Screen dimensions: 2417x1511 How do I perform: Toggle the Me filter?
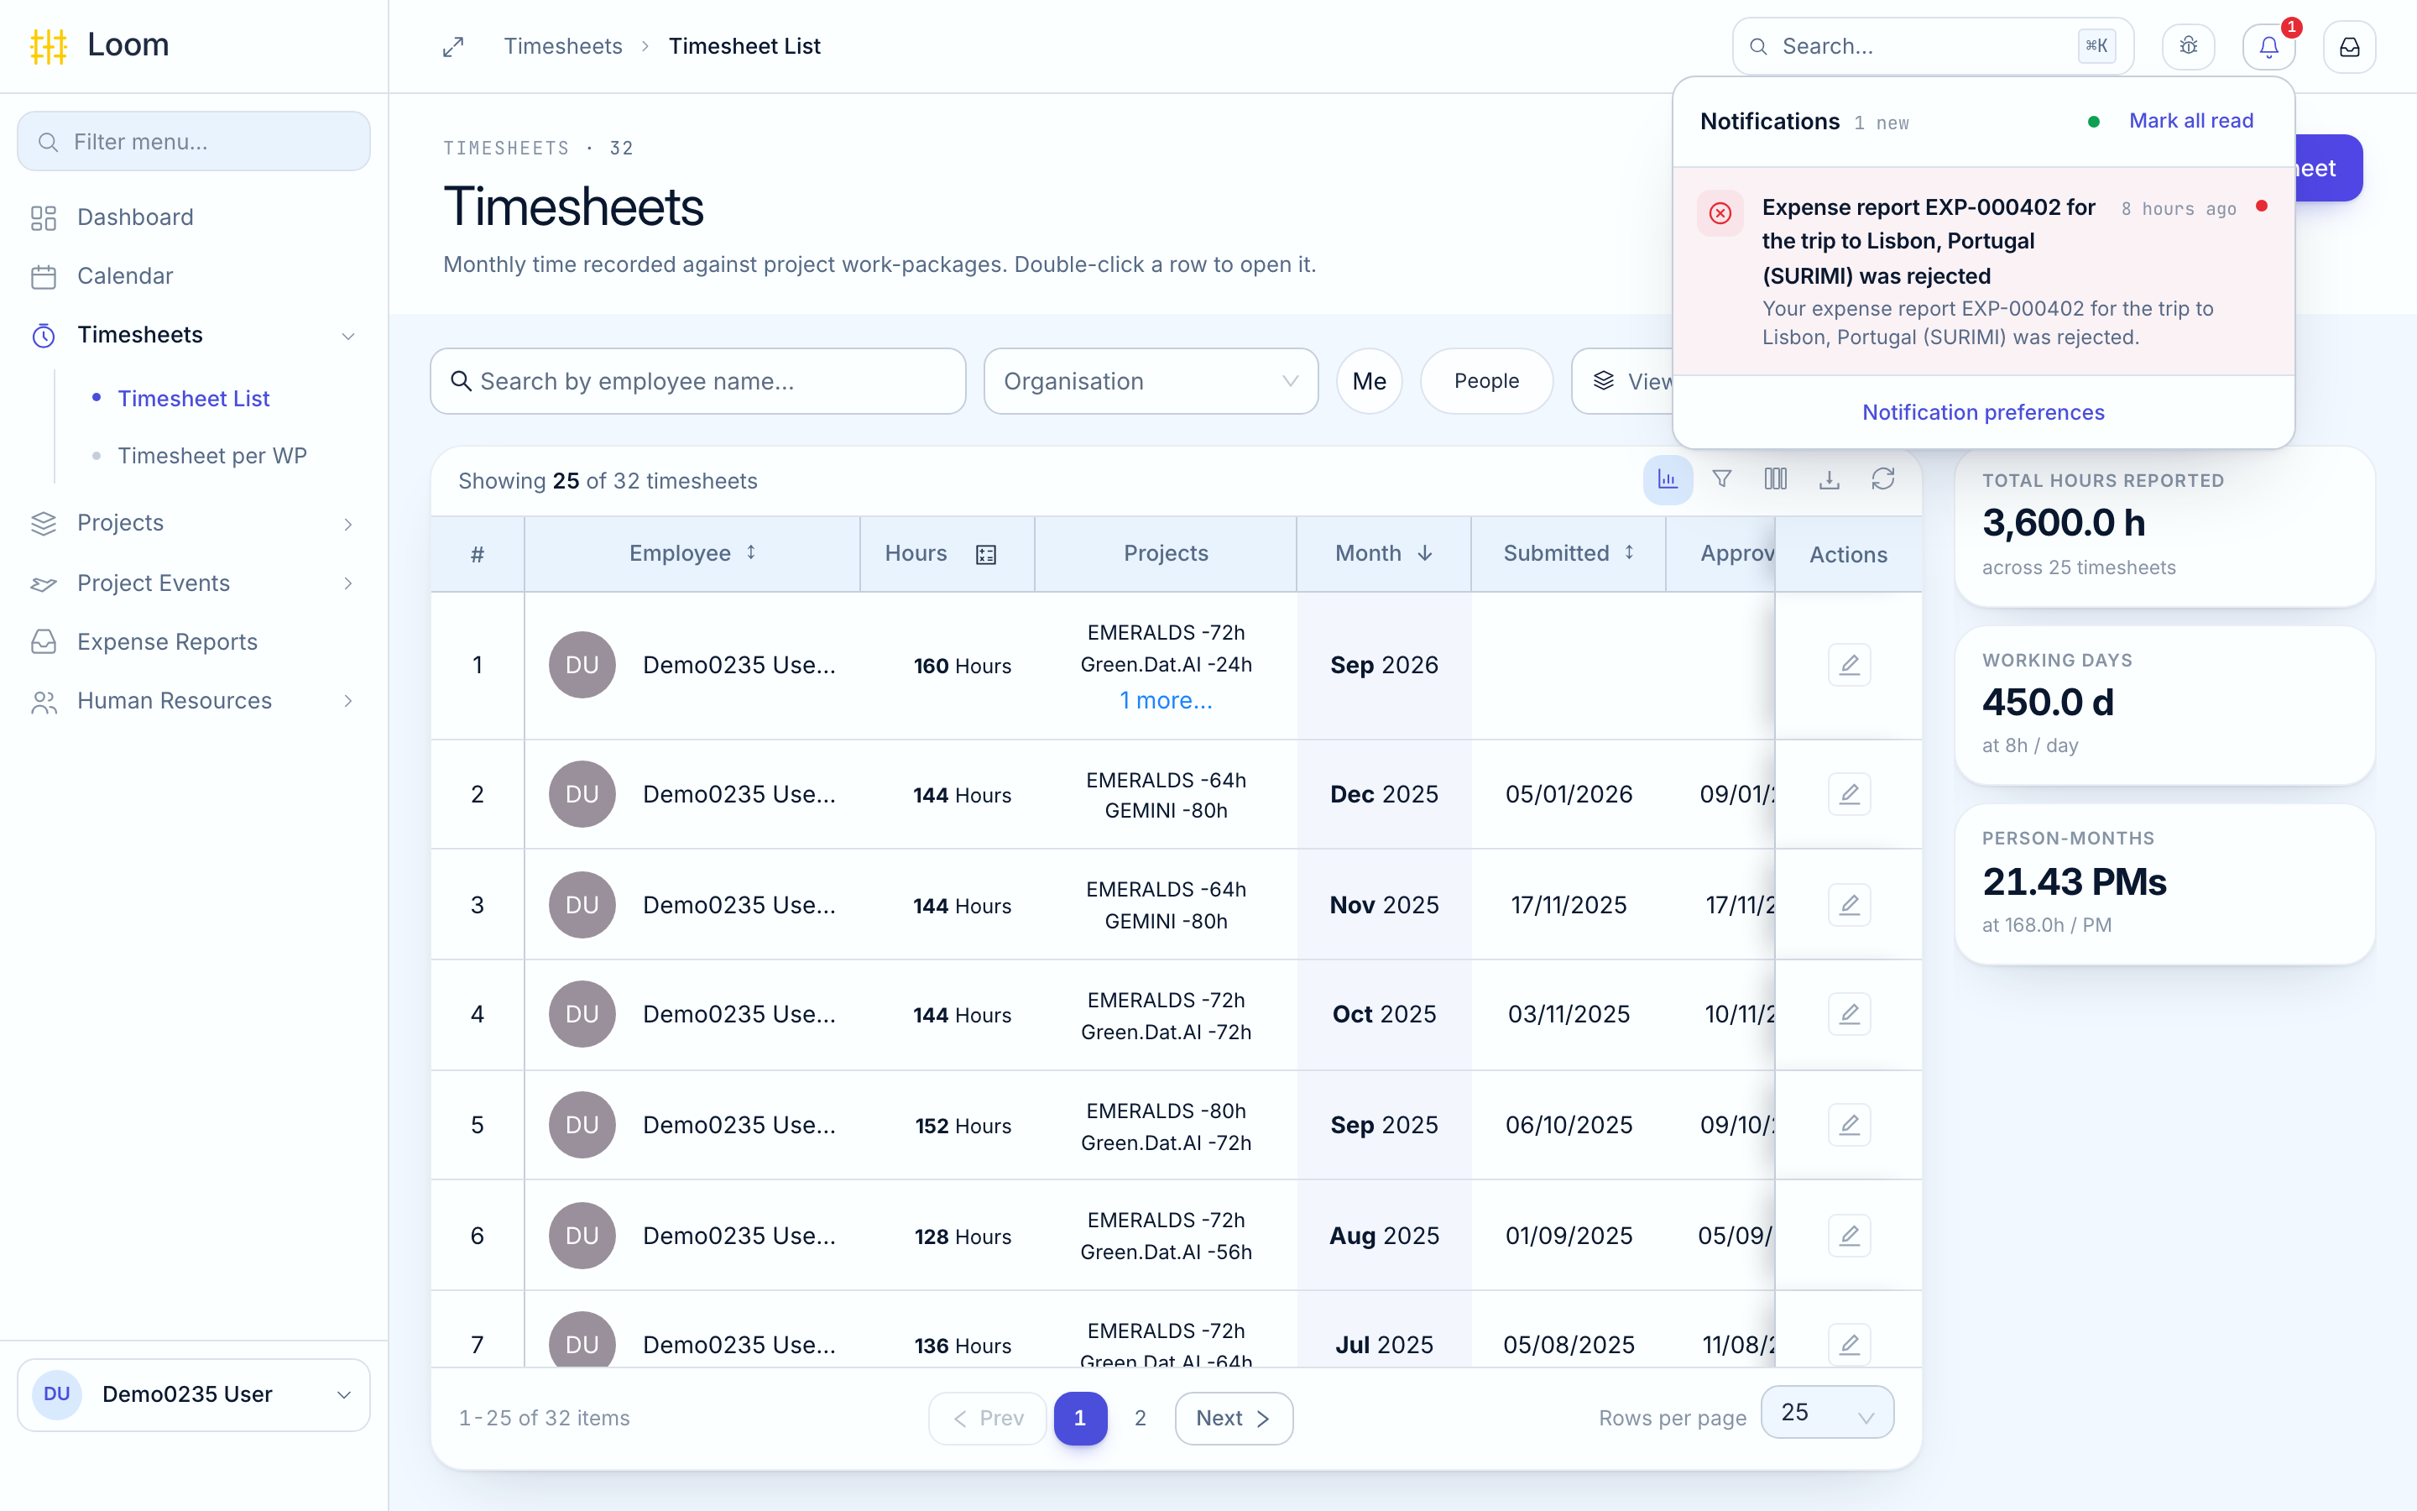[x=1370, y=381]
